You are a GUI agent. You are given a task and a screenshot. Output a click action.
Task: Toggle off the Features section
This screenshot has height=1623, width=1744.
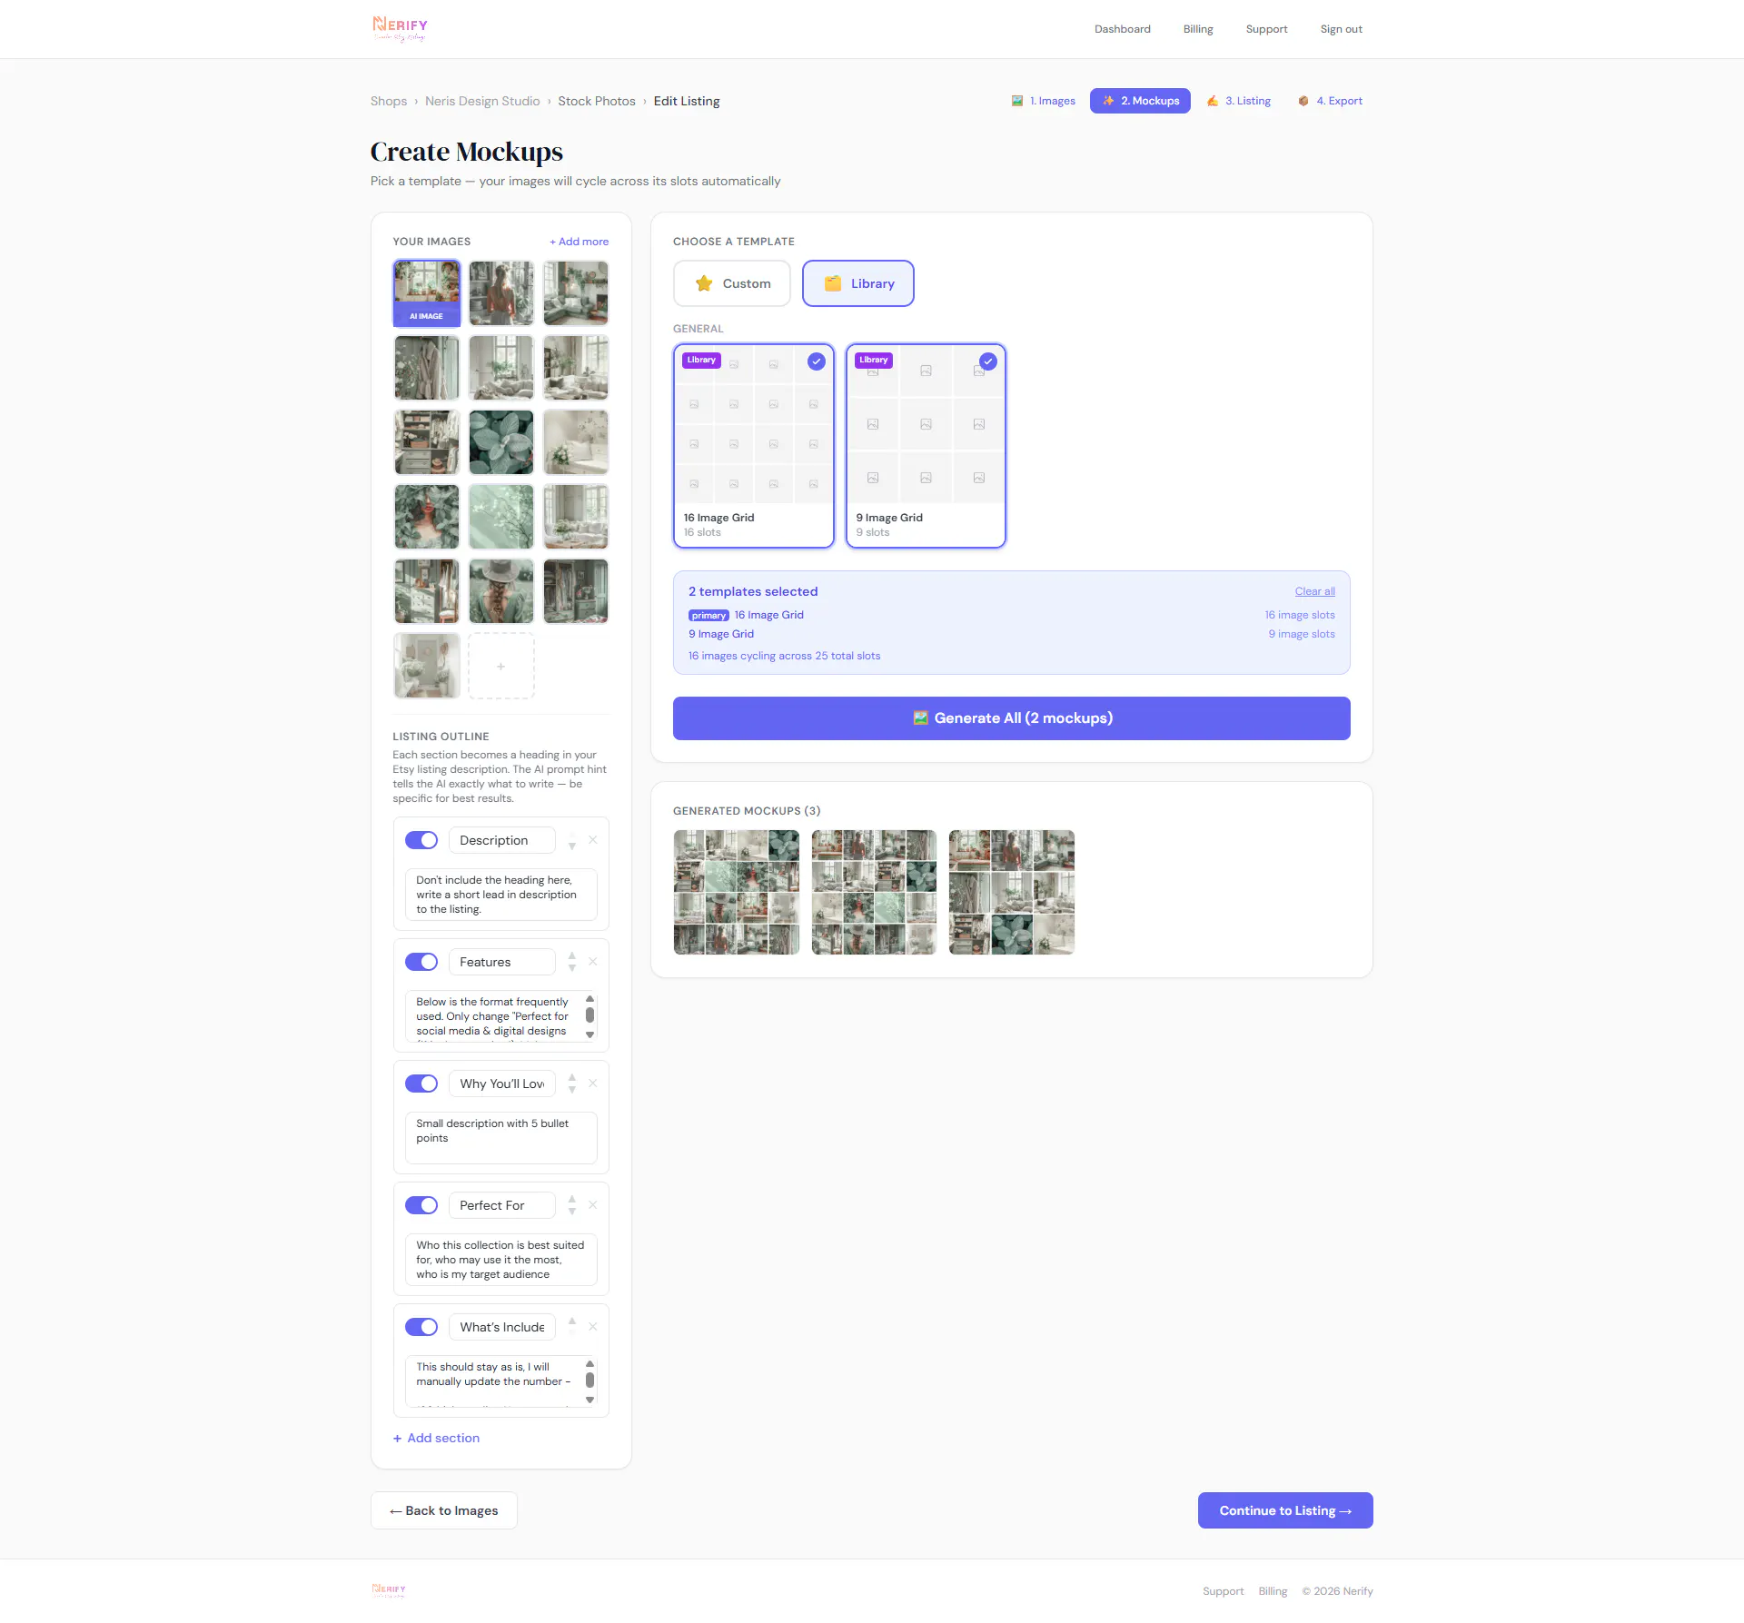pos(421,962)
